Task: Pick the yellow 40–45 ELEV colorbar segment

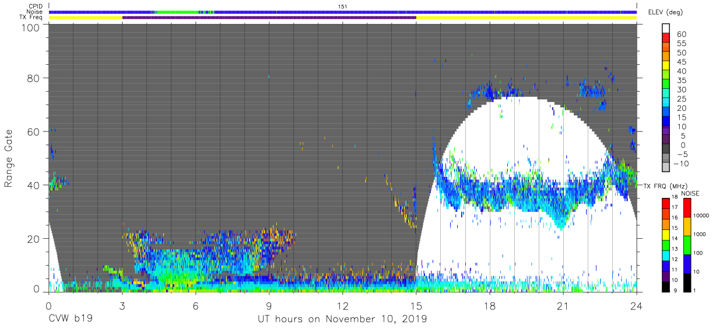Action: [x=666, y=66]
